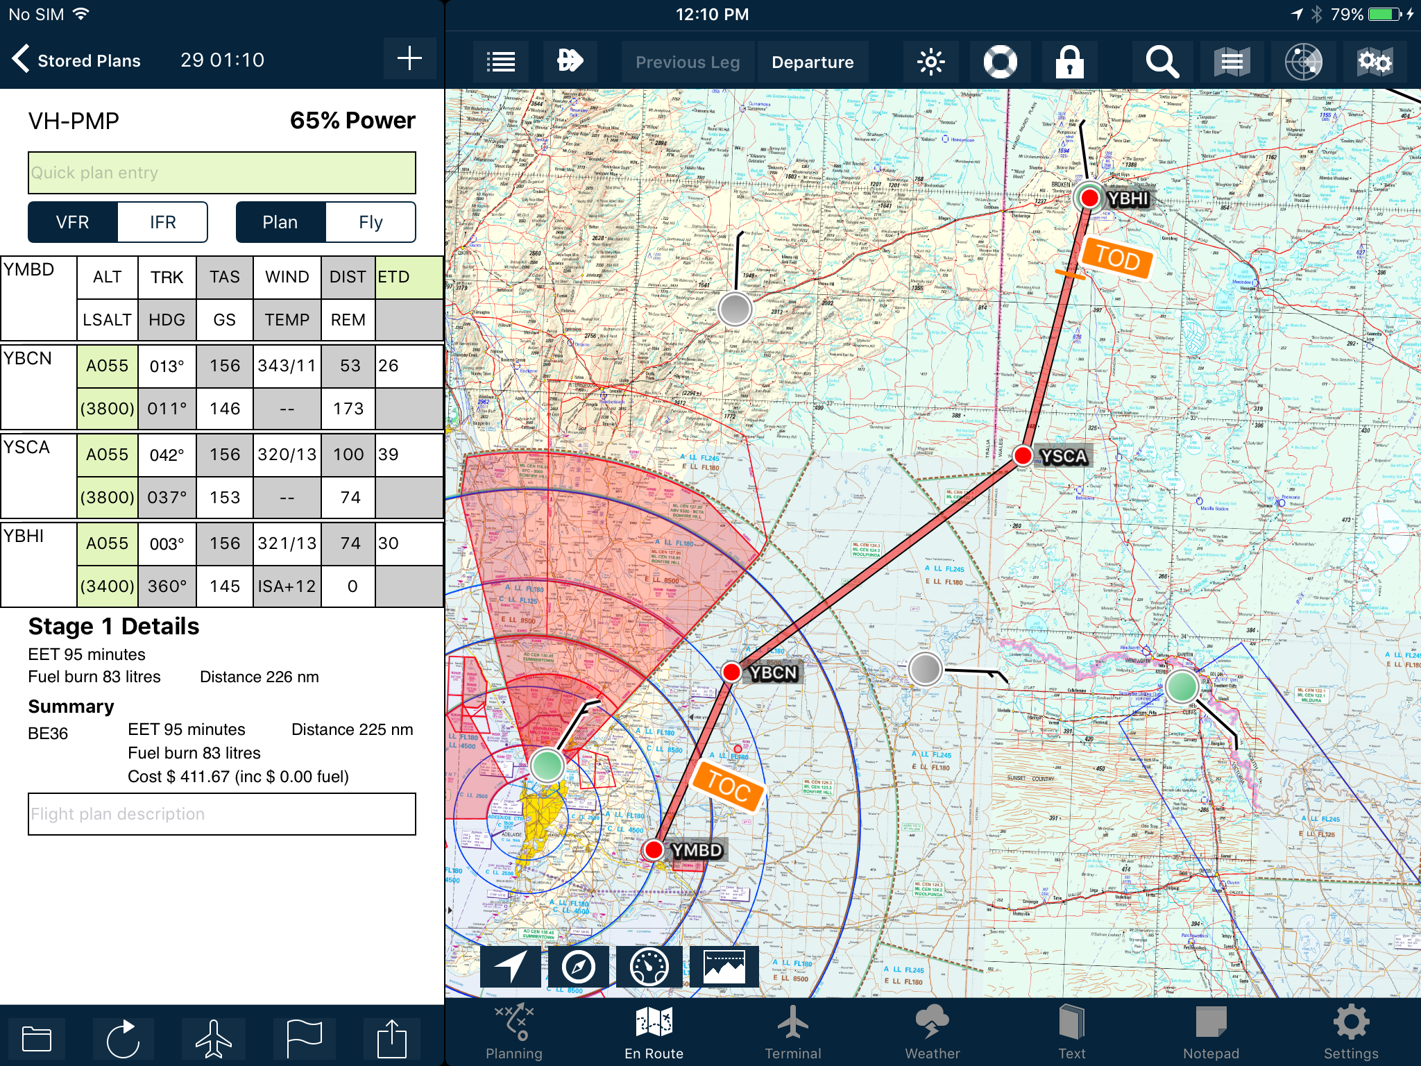The image size is (1421, 1066).
Task: Tap the En Route navigation tab
Action: pos(654,1033)
